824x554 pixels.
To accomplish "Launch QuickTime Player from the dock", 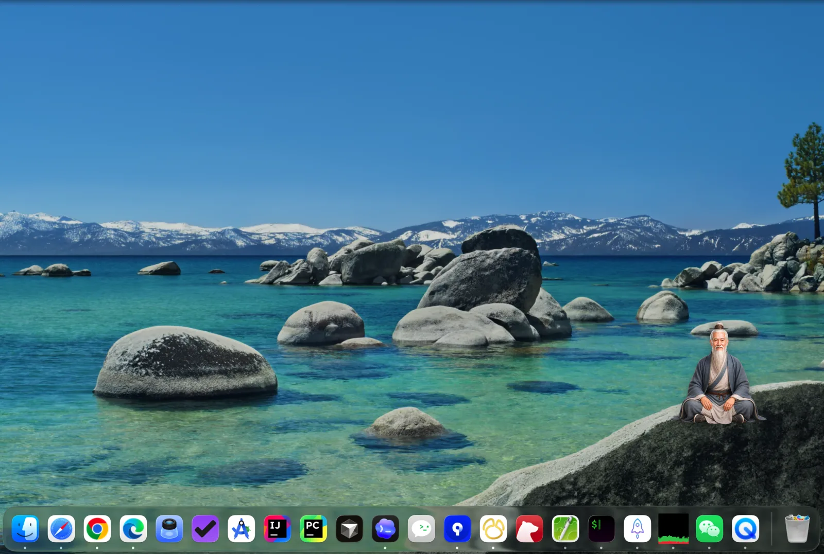I will tap(746, 529).
